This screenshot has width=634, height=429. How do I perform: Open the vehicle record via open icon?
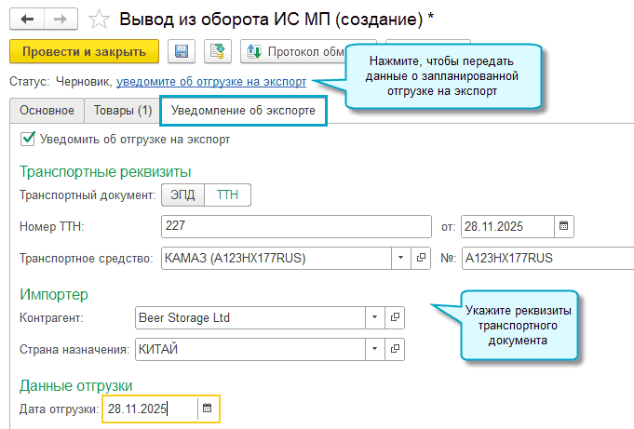[420, 258]
